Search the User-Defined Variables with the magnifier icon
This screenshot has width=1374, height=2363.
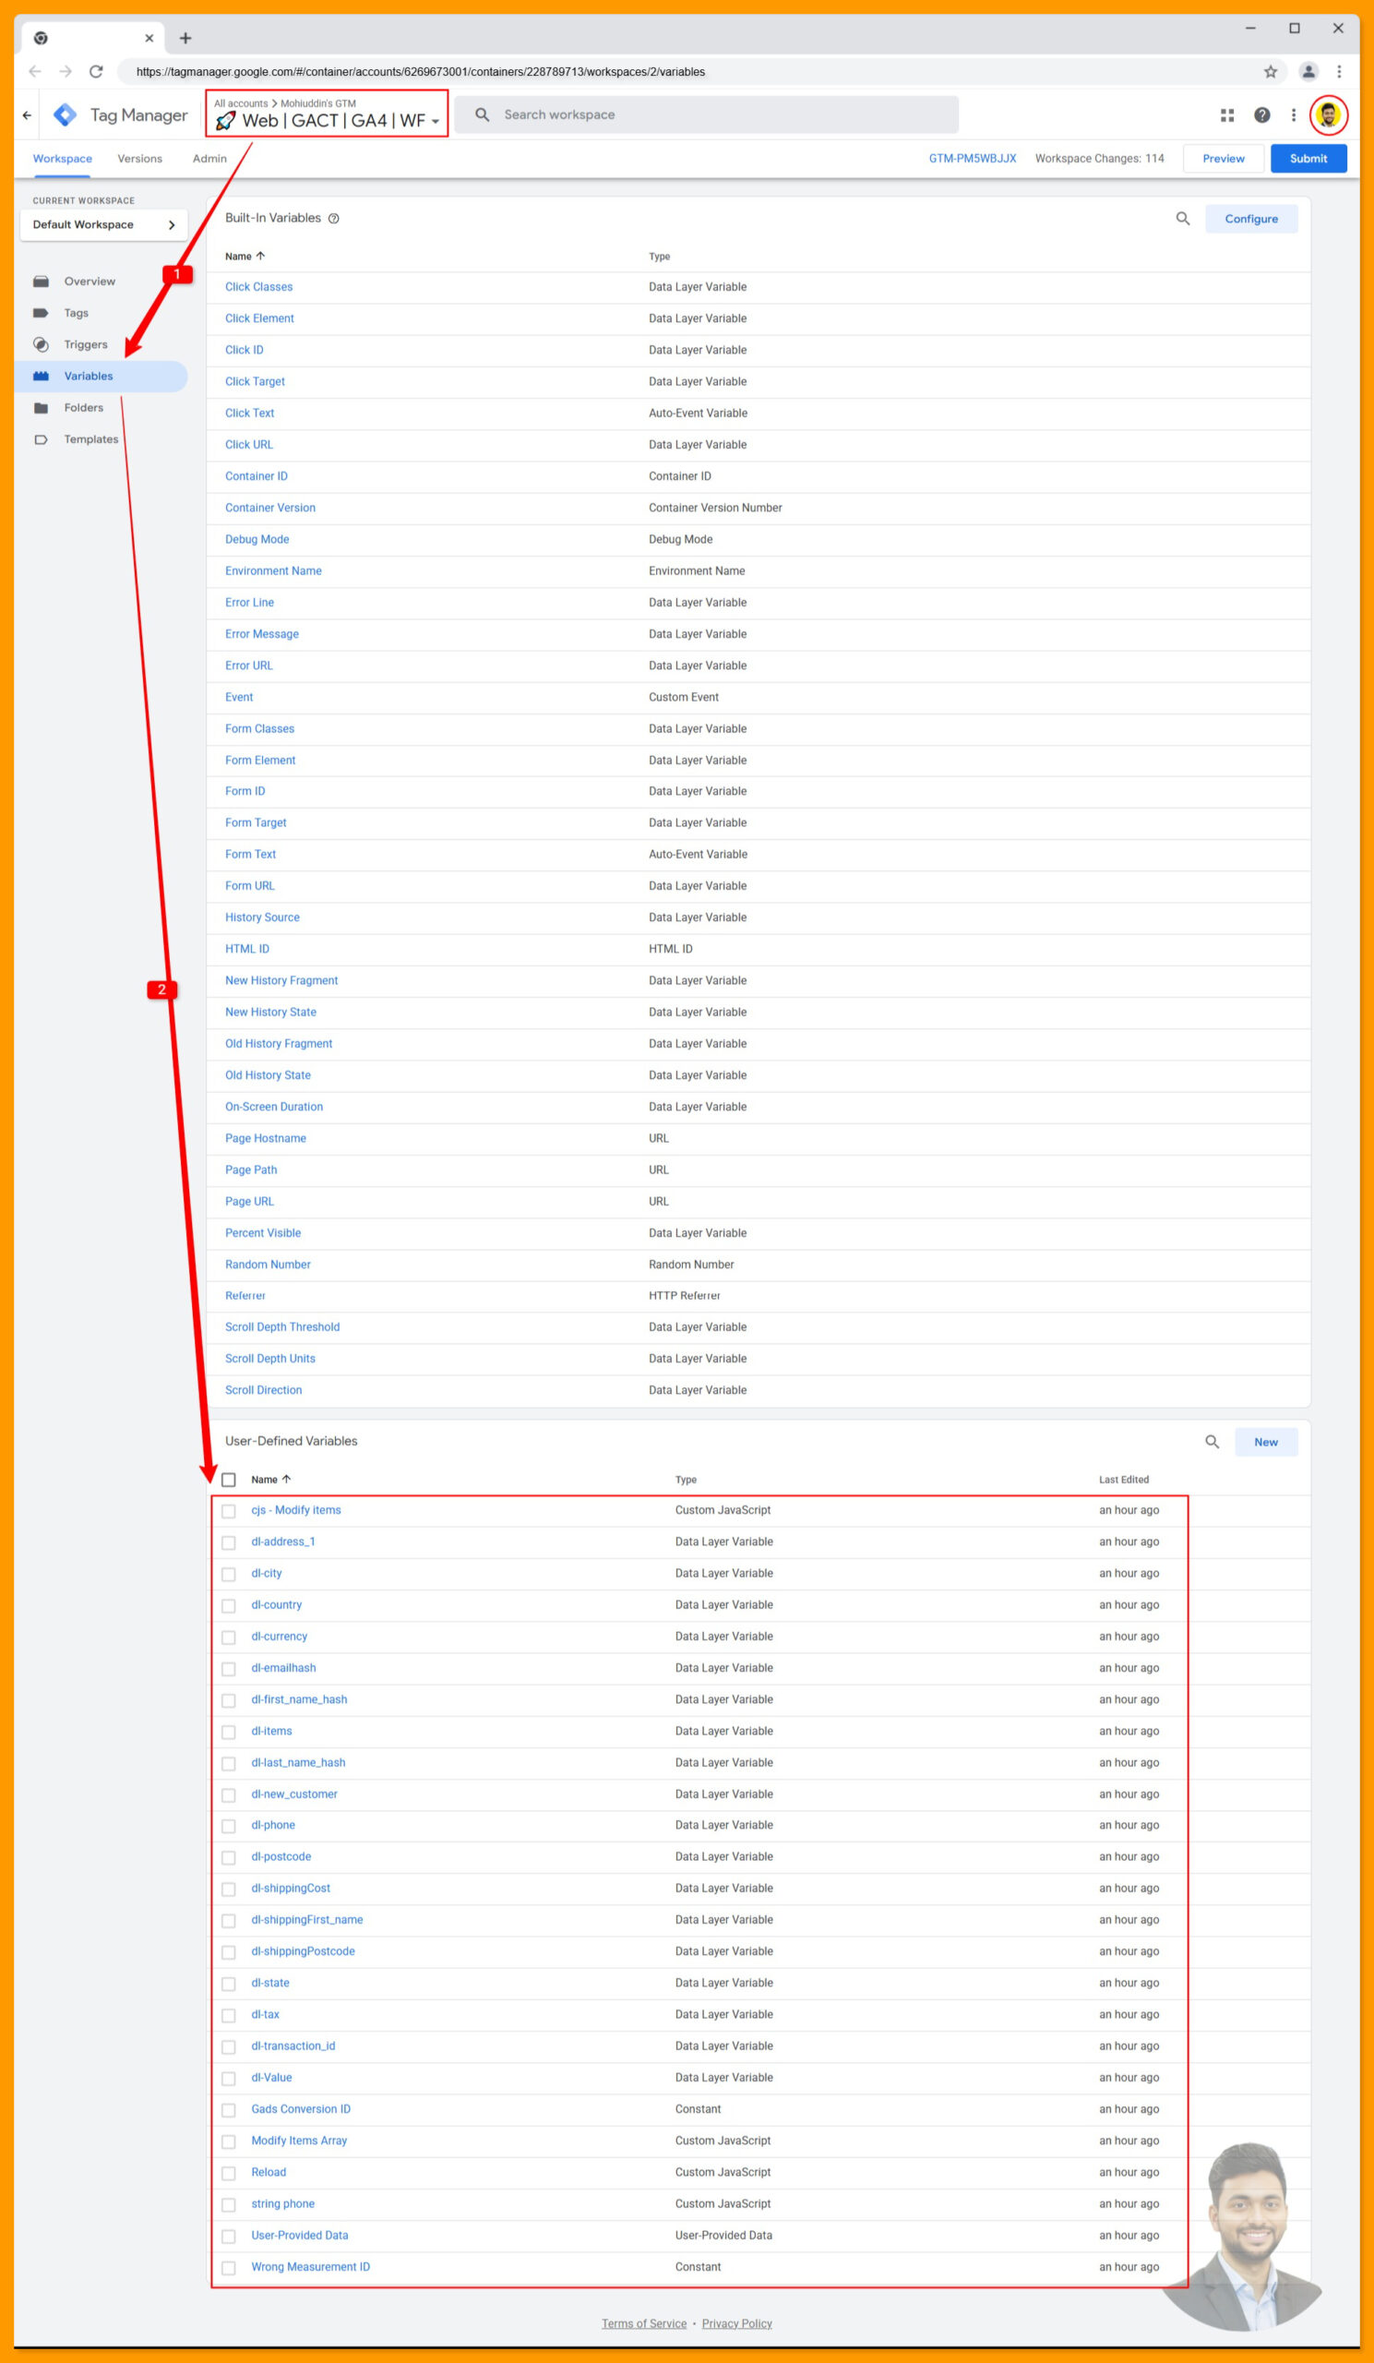(x=1212, y=1442)
